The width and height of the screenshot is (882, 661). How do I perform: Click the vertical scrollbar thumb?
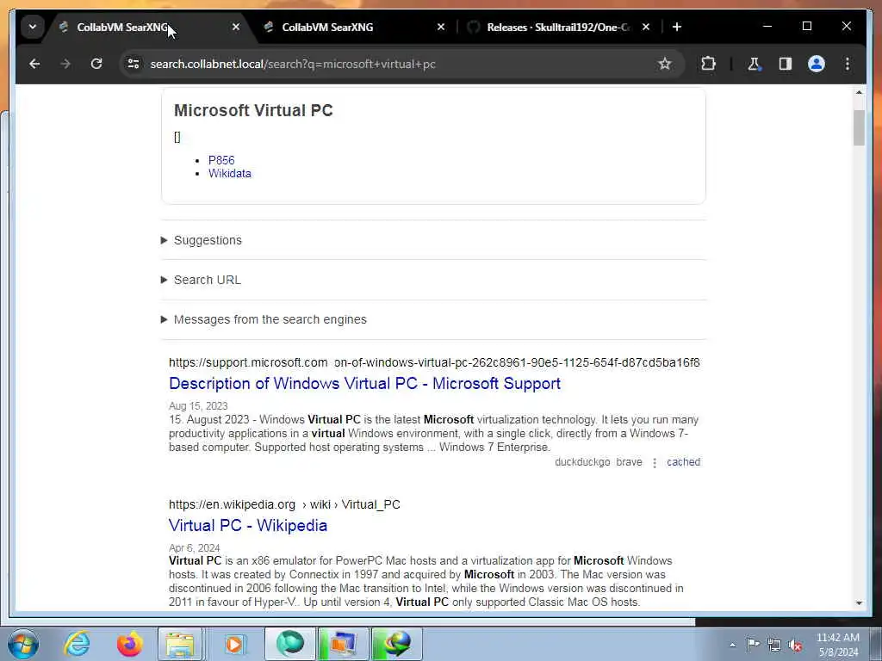pos(859,128)
